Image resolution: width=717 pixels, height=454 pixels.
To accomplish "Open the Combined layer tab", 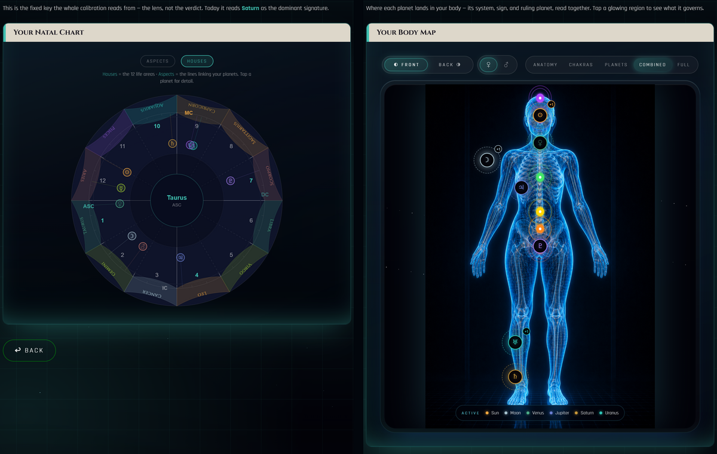I will (x=652, y=65).
